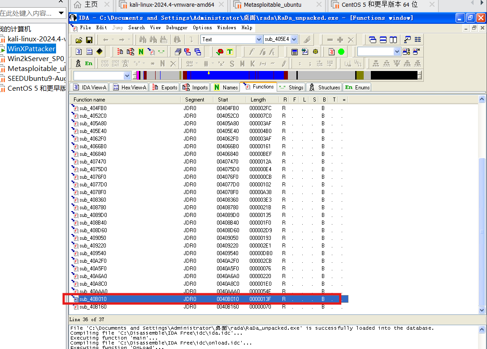Click the tile horizontally toolbar icon
Screen dimensions: 487x349
pos(383,40)
